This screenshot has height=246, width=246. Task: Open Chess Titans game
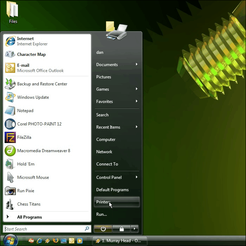28,204
